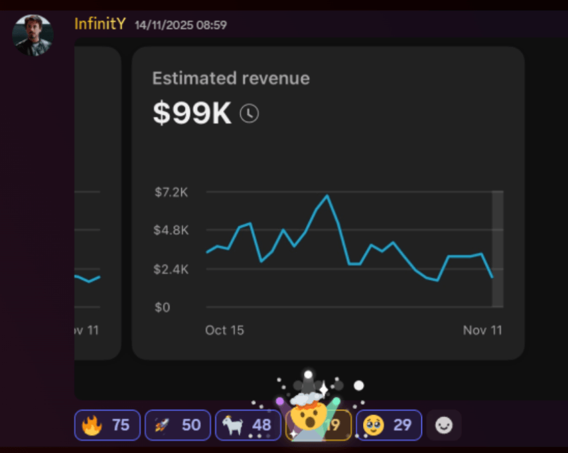Click the $2.4K y-axis label
Image resolution: width=568 pixels, height=453 pixels.
(172, 269)
